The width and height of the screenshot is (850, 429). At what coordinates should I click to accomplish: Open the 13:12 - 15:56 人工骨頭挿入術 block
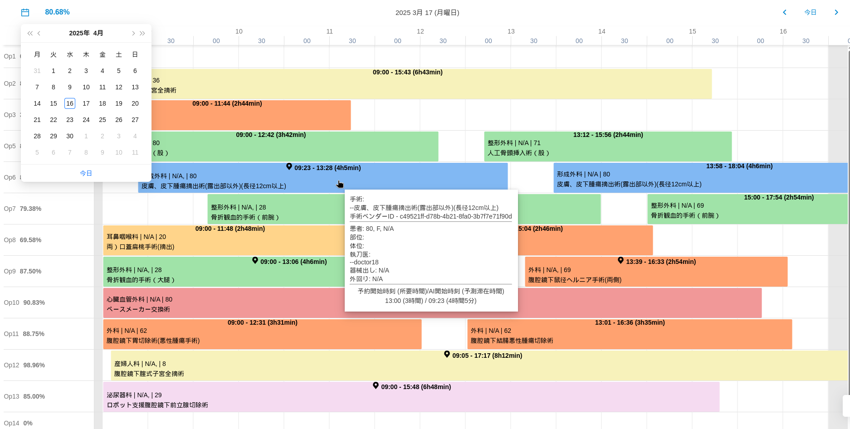(x=608, y=146)
